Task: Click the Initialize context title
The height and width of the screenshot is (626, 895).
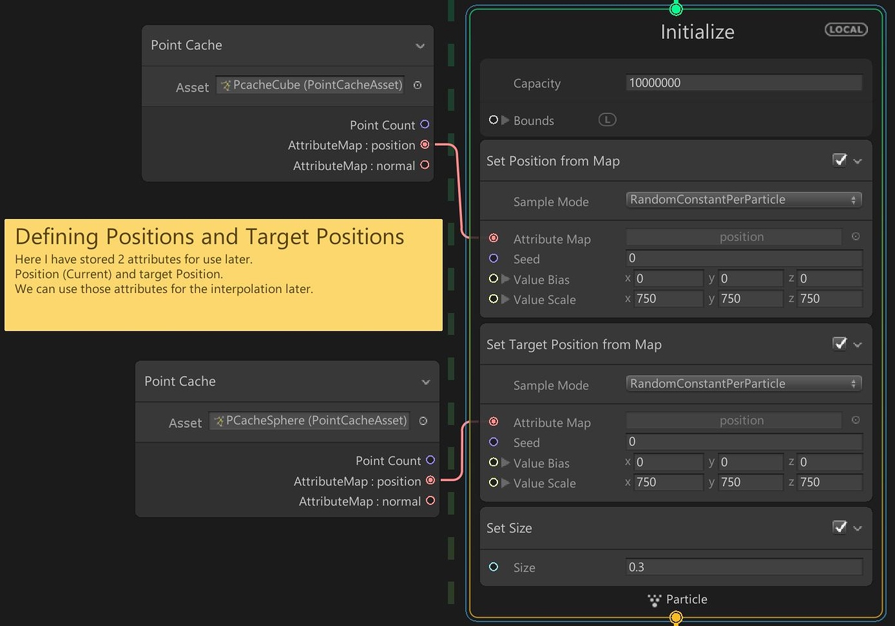Action: coord(697,32)
